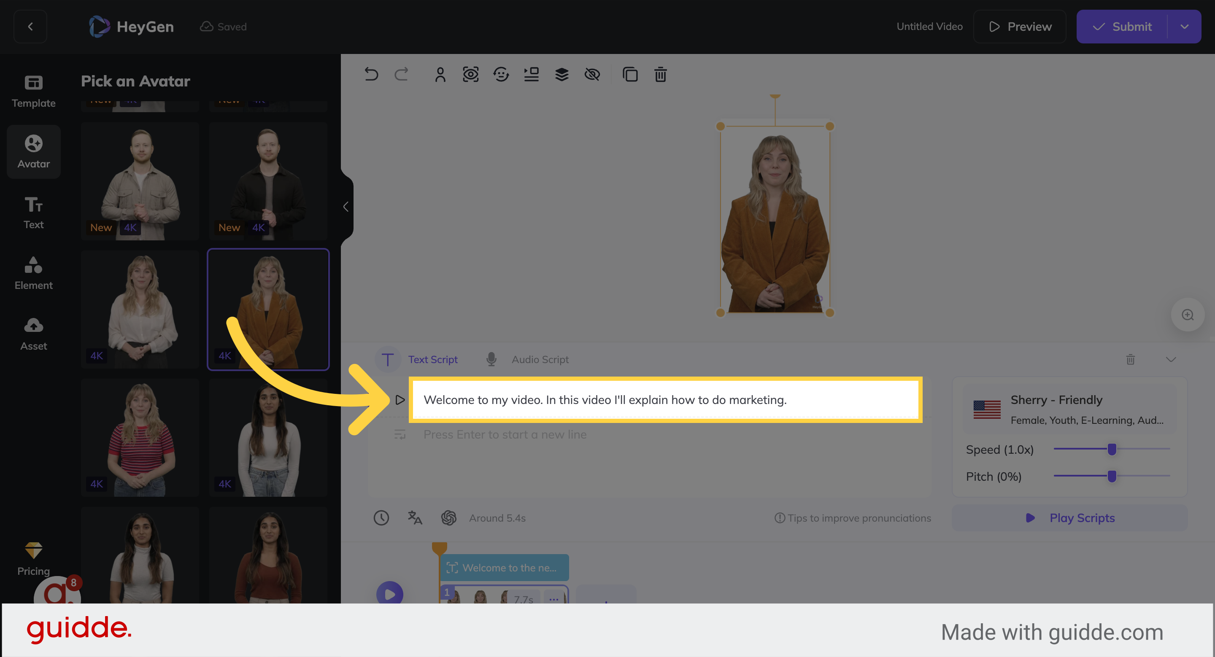Switch to the Text Script tab
The width and height of the screenshot is (1215, 657).
click(432, 359)
